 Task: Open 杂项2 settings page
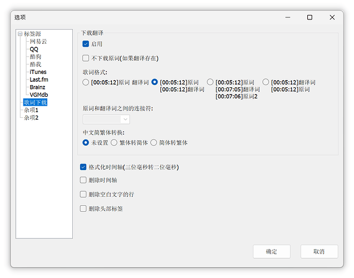(31, 118)
